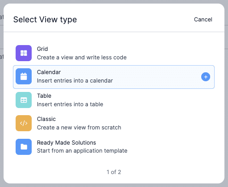Pick the orange Classic code icon
The image size is (228, 187).
tap(24, 123)
